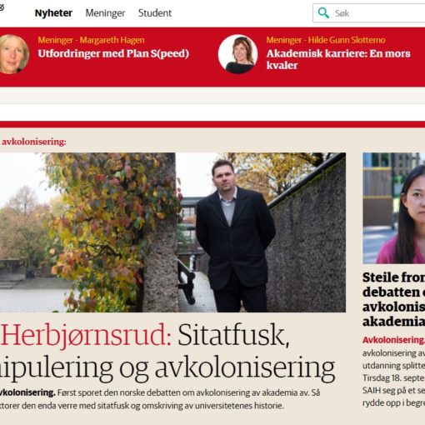Open the main photo of man by wall
This screenshot has height=425, width=425.
172,232
